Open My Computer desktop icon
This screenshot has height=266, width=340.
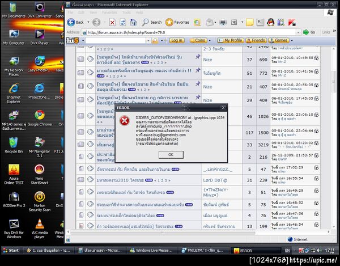coord(14,37)
